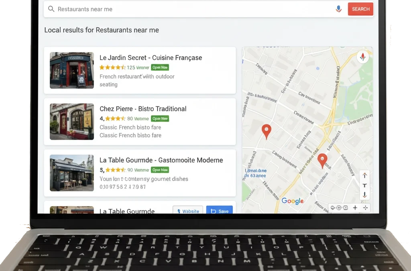The width and height of the screenshot is (411, 271).
Task: Click the down arrow pan control on the map
Action: [364, 195]
